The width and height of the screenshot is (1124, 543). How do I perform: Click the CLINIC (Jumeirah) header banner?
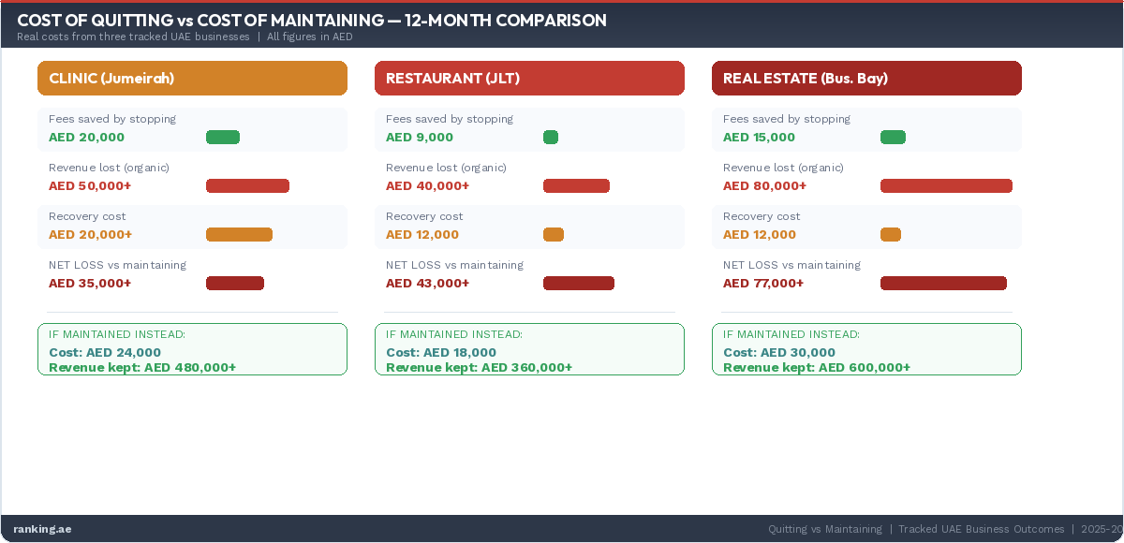pos(192,79)
